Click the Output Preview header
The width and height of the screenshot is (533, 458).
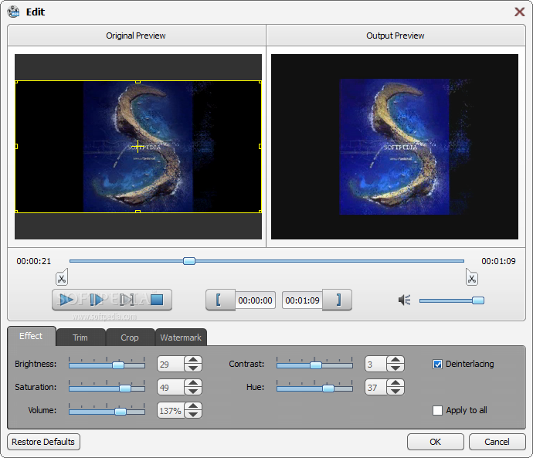(396, 36)
